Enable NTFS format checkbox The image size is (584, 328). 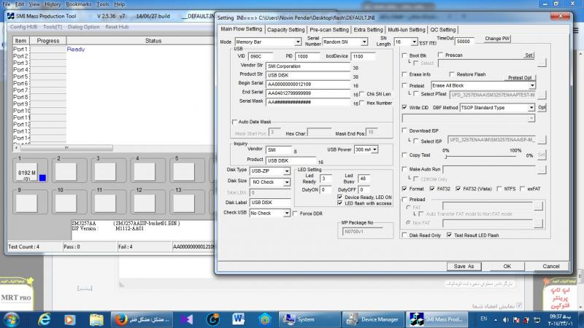tap(499, 189)
